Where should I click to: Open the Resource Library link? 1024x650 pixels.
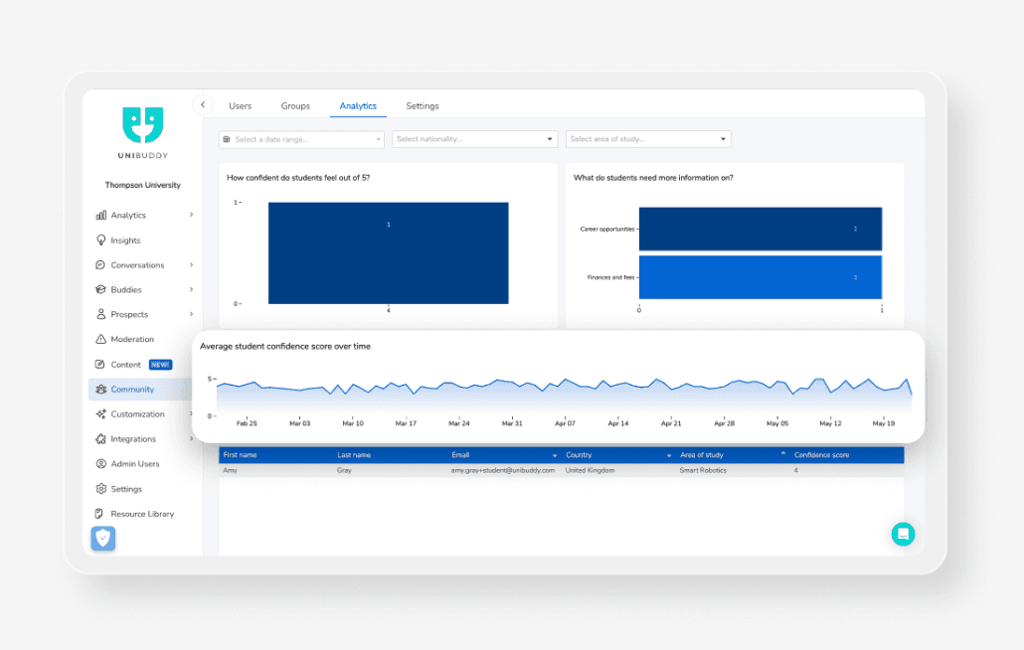142,514
